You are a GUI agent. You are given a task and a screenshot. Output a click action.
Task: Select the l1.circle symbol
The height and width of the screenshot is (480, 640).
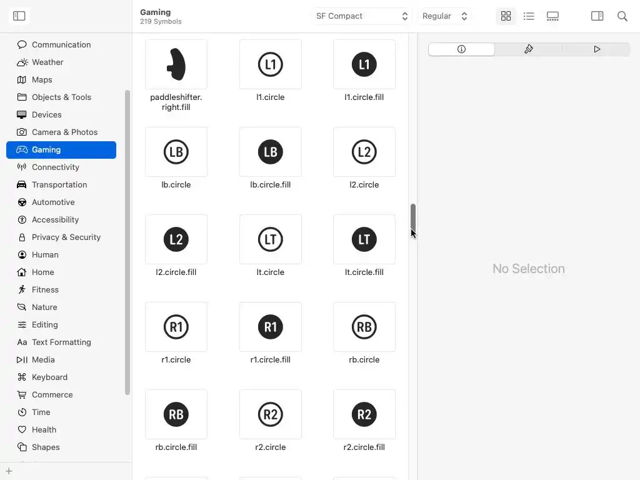click(x=270, y=64)
